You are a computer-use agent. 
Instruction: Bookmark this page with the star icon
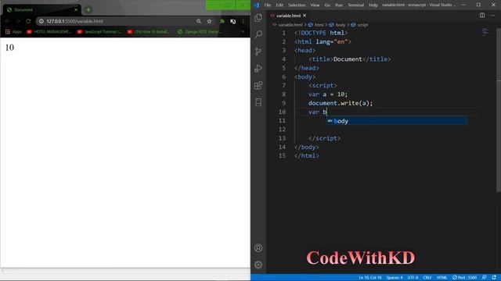pos(209,21)
